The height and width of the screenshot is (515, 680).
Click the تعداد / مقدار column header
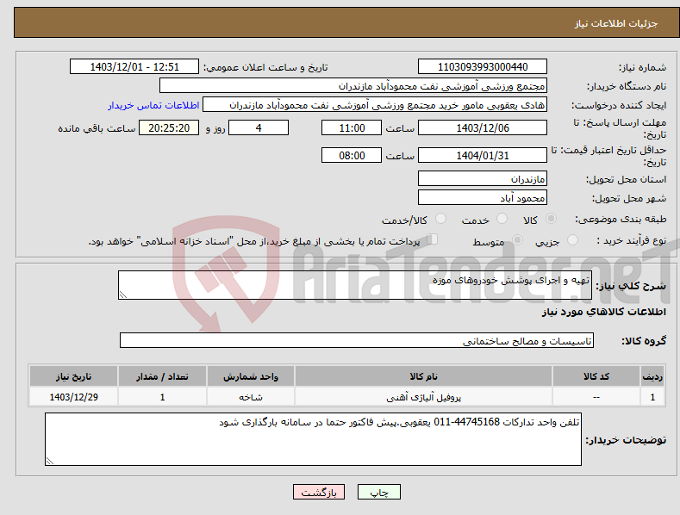click(x=162, y=376)
